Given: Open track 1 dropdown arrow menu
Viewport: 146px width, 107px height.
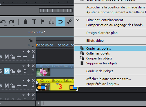Looking at the screenshot, I should tap(23, 52).
